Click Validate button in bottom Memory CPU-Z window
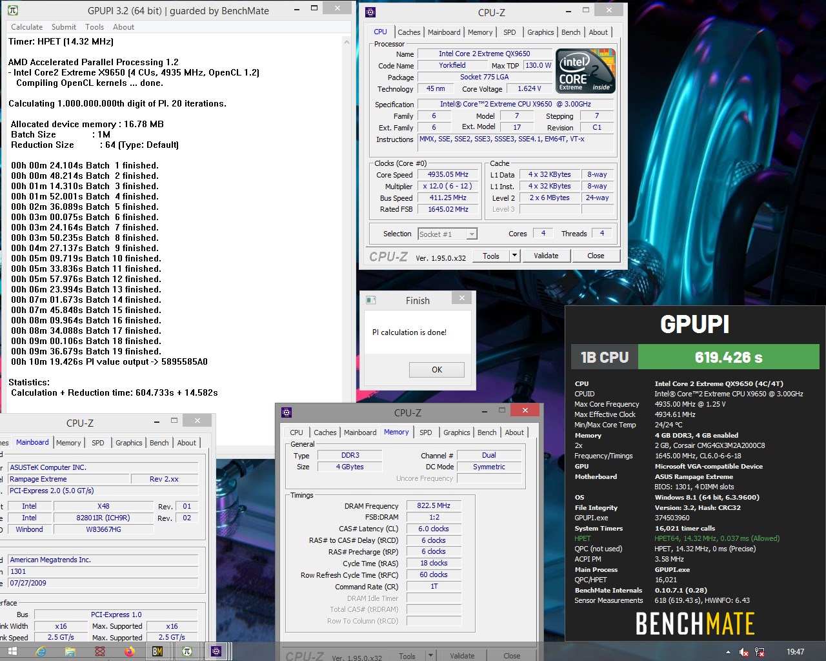This screenshot has width=826, height=661. click(x=462, y=656)
